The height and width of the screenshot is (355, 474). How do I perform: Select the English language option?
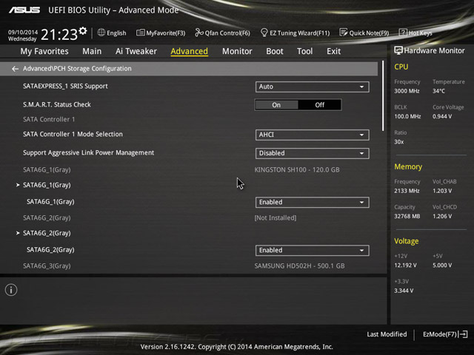[116, 33]
